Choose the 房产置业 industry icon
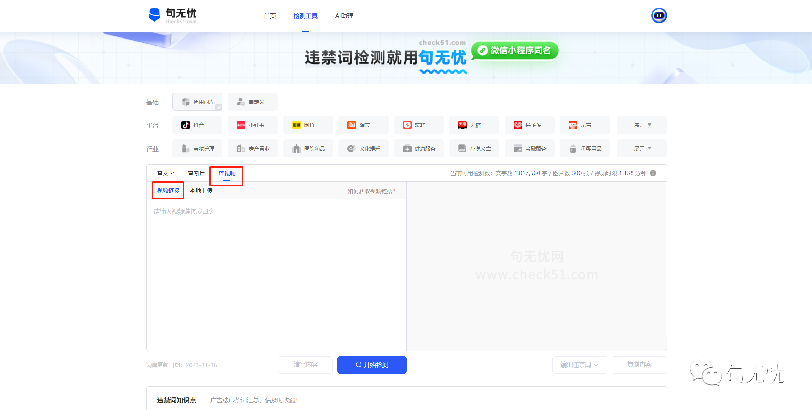The width and height of the screenshot is (812, 410). [241, 148]
